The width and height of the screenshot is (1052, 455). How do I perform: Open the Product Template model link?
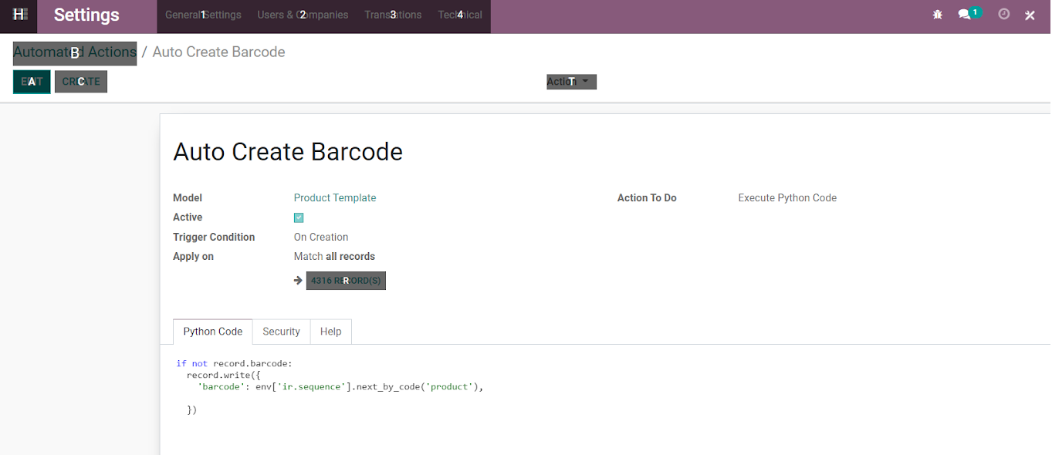point(335,198)
